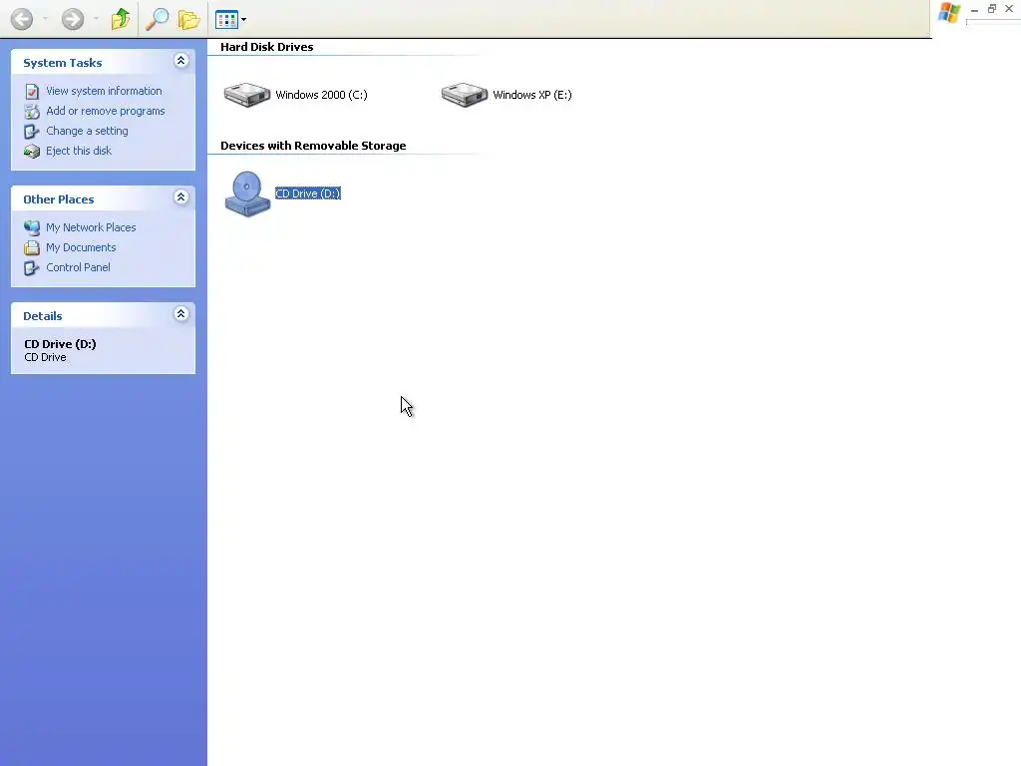Restore down the Explorer window
The height and width of the screenshot is (766, 1021).
(x=992, y=8)
